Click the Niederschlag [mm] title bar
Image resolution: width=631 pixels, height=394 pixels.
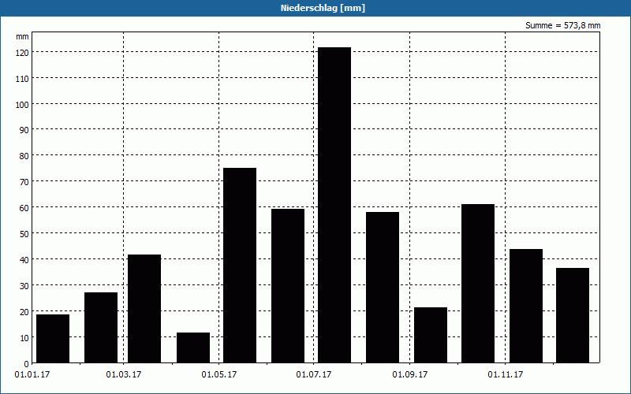(x=315, y=8)
